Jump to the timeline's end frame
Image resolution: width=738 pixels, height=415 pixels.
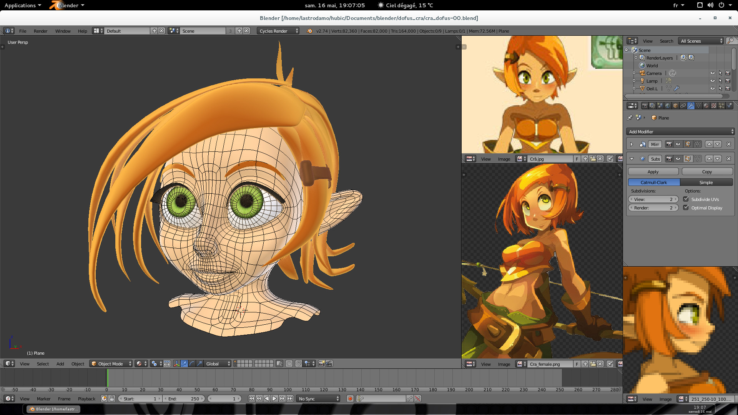[290, 398]
